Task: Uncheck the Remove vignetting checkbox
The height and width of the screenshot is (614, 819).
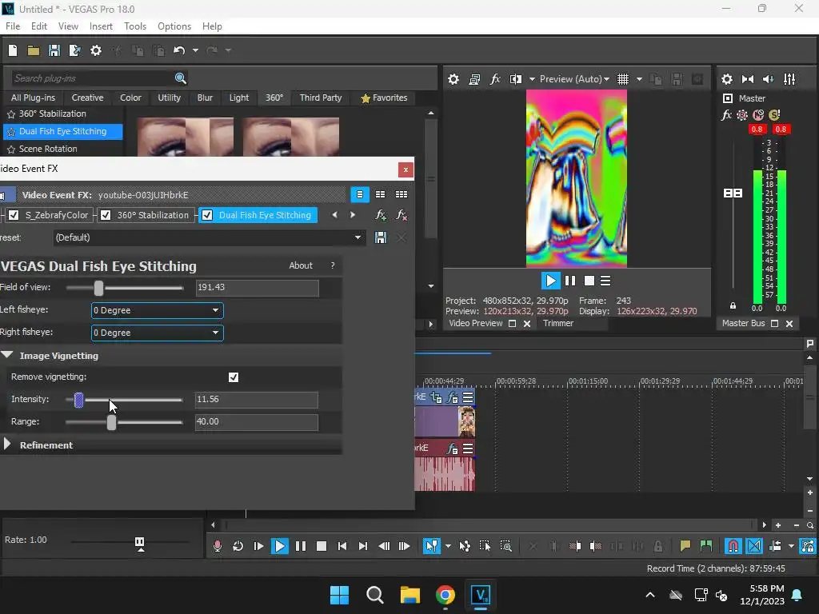Action: (x=234, y=377)
